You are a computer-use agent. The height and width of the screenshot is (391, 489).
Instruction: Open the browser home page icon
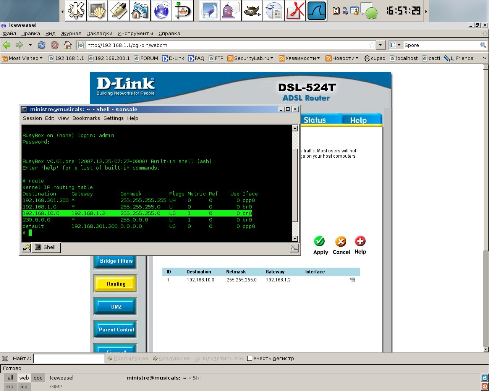point(68,45)
